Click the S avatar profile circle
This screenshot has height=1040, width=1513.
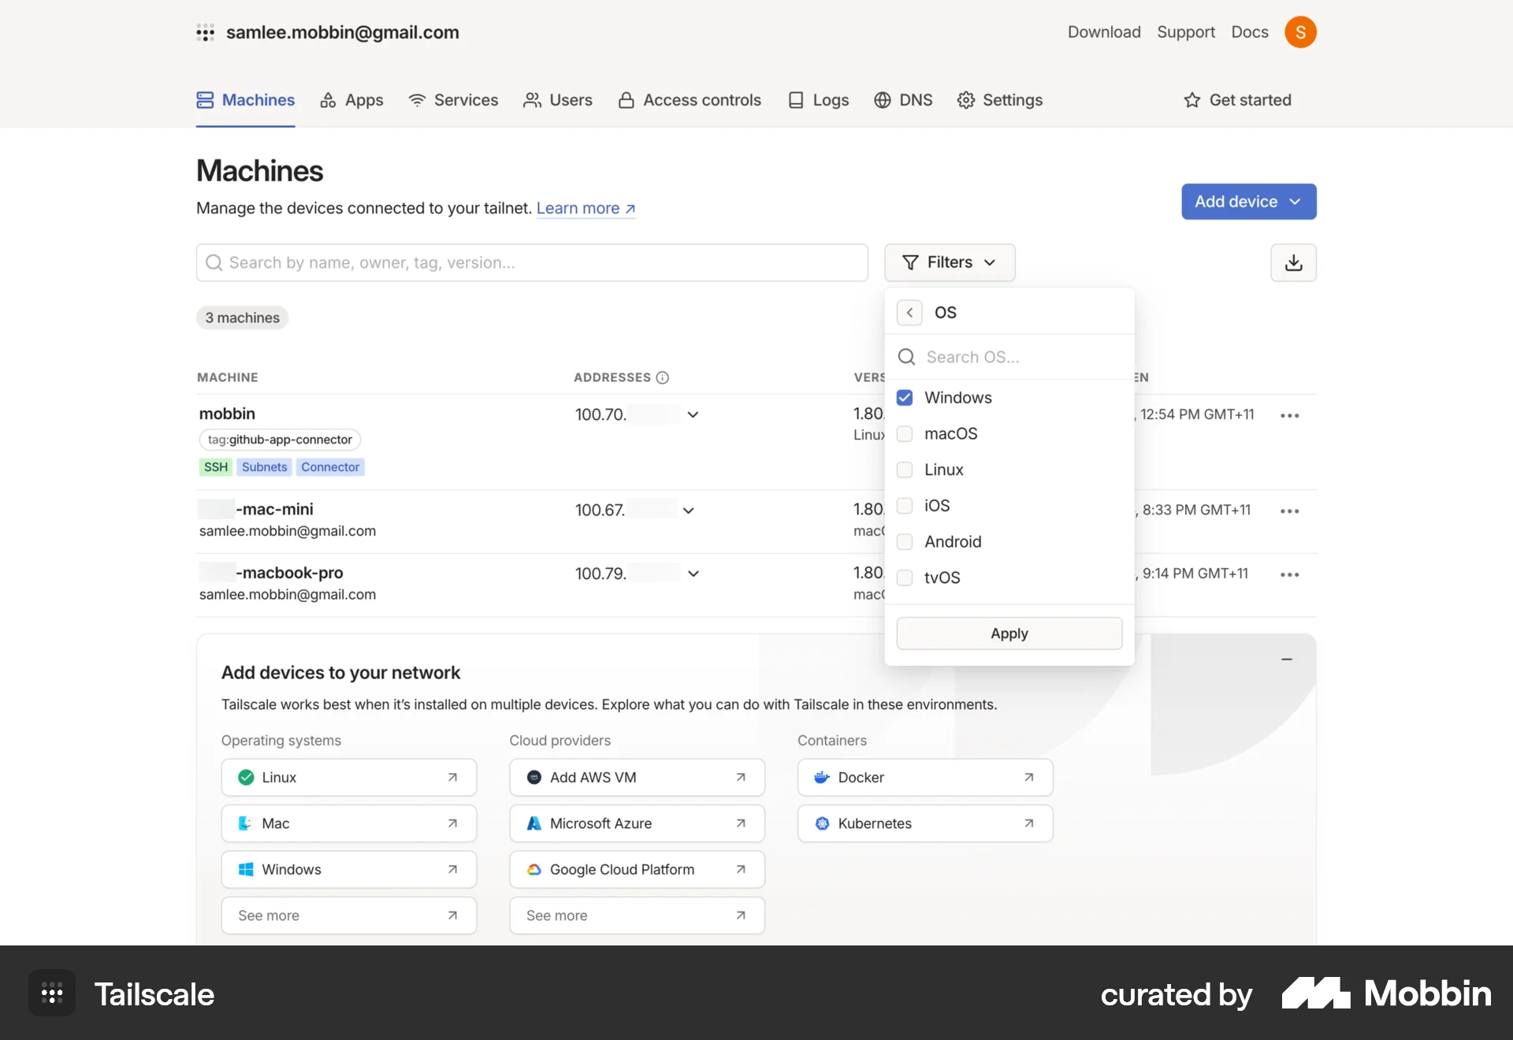[1301, 32]
